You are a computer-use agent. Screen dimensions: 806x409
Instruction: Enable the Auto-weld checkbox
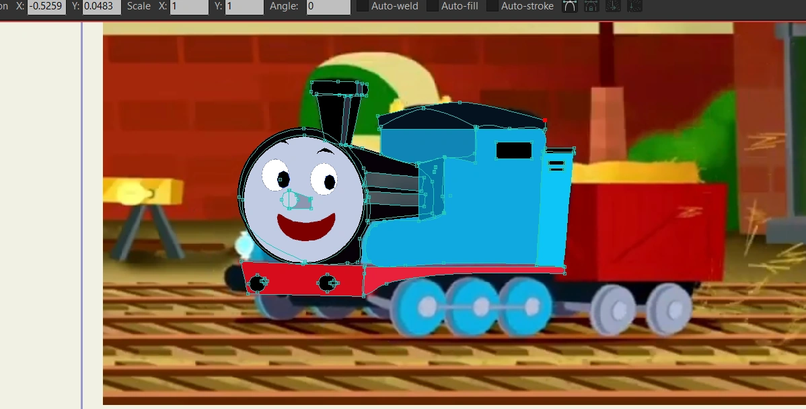pos(362,5)
